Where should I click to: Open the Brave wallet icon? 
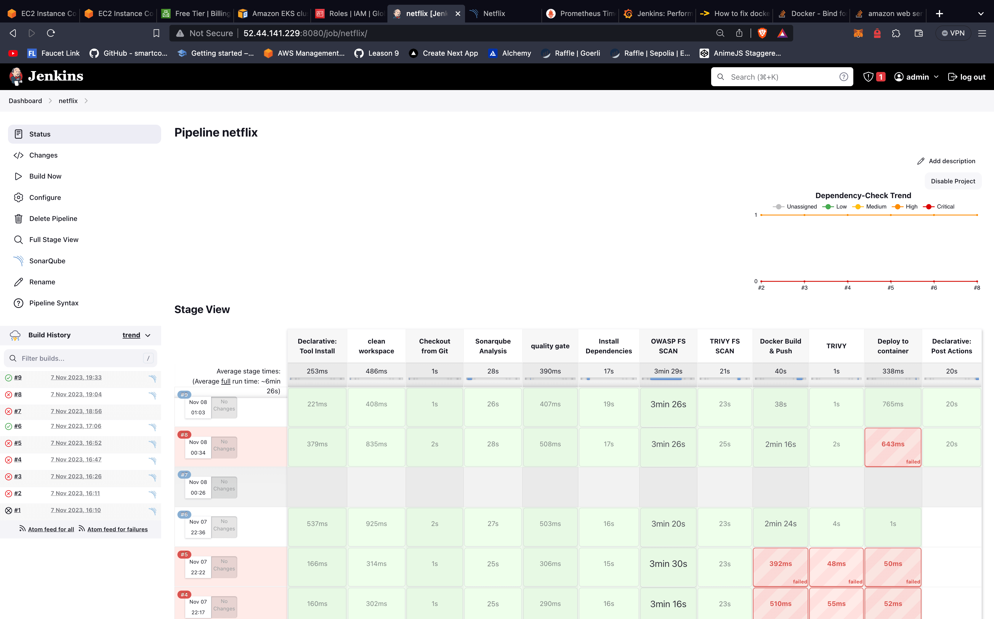click(x=919, y=33)
